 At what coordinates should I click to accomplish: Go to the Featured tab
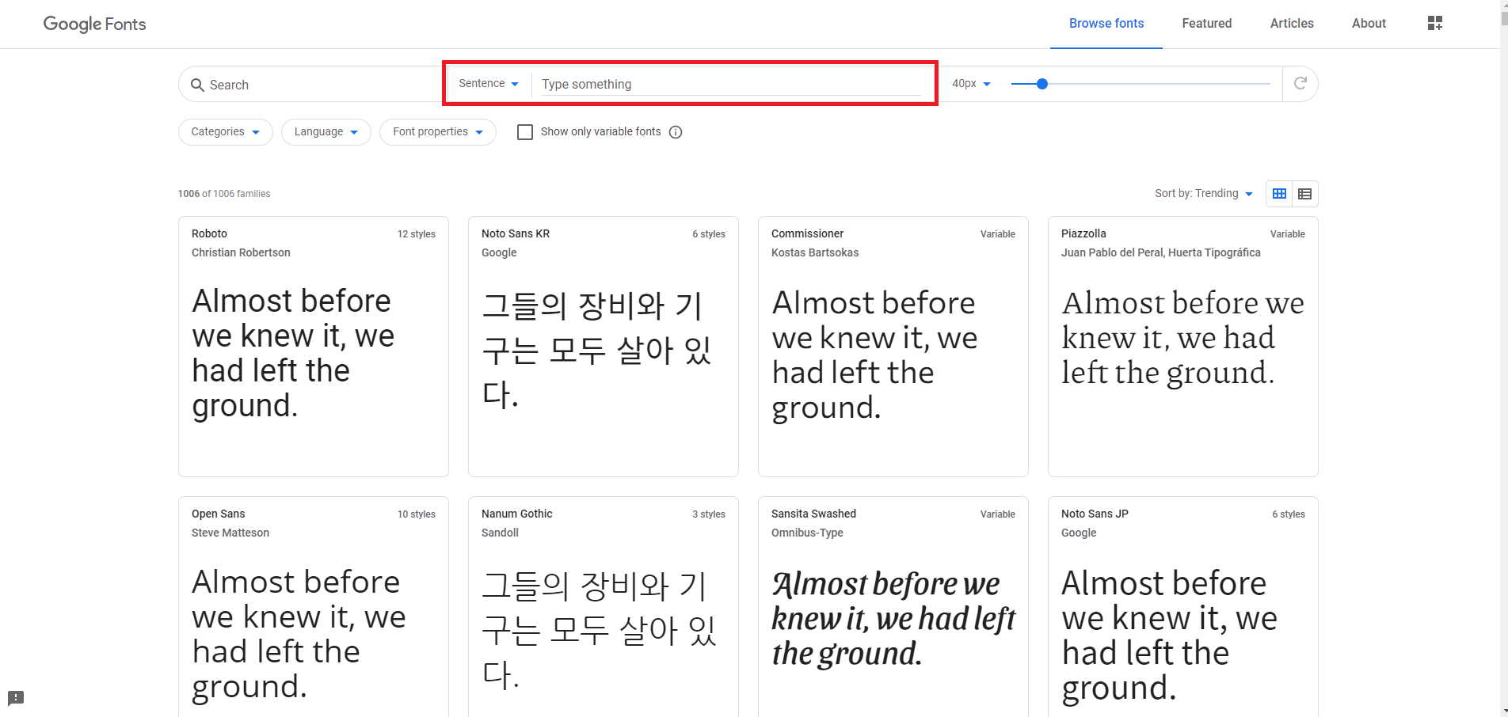click(1207, 24)
